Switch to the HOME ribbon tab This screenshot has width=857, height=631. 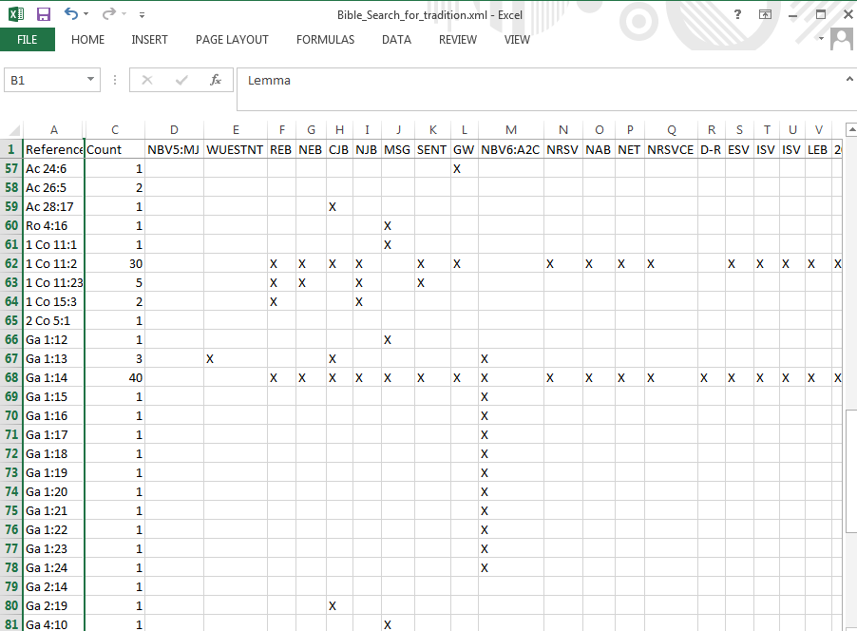[87, 39]
